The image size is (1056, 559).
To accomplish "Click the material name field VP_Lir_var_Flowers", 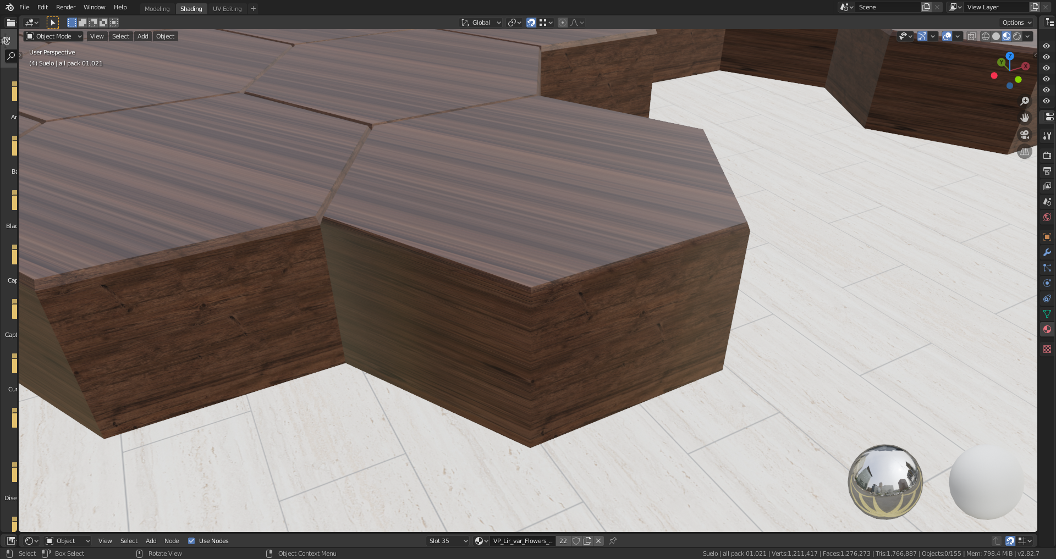I will point(522,541).
